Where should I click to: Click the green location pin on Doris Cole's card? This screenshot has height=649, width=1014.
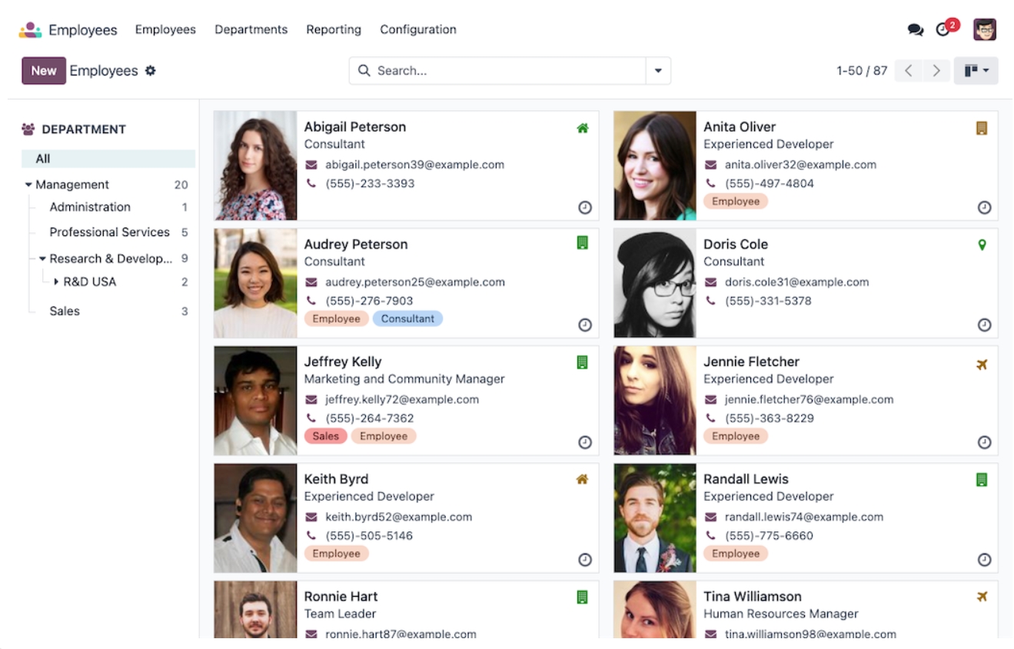pos(982,243)
